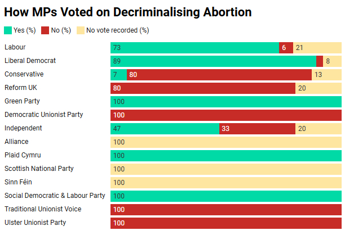Click the Scottish National Party yellow bar
345x235 pixels.
coord(225,169)
